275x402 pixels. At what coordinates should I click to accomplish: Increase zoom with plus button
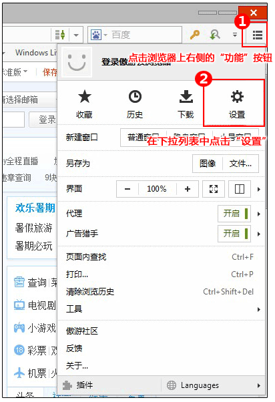pyautogui.click(x=188, y=189)
